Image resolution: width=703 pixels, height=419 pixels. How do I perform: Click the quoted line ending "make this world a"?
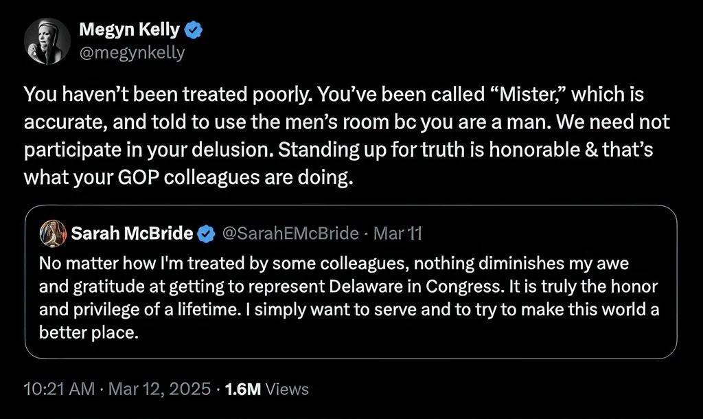coord(349,310)
